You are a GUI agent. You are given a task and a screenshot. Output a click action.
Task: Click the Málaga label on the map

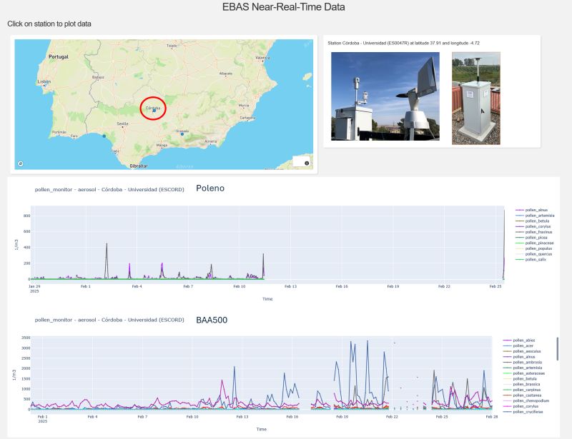[x=162, y=145]
